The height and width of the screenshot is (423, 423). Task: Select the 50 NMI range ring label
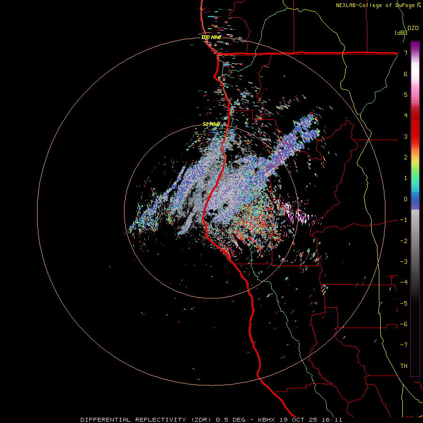pyautogui.click(x=211, y=124)
